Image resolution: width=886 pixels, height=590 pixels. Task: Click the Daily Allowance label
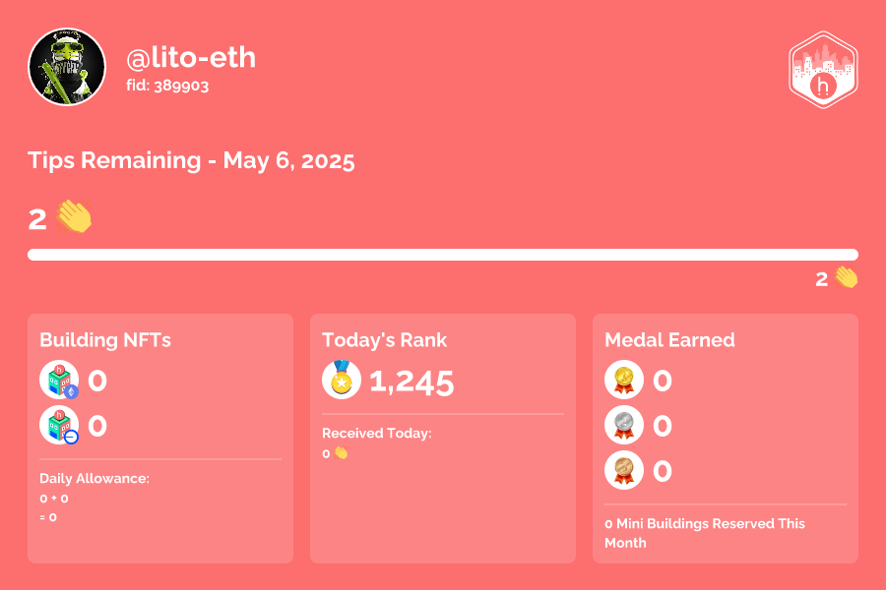[x=95, y=479]
